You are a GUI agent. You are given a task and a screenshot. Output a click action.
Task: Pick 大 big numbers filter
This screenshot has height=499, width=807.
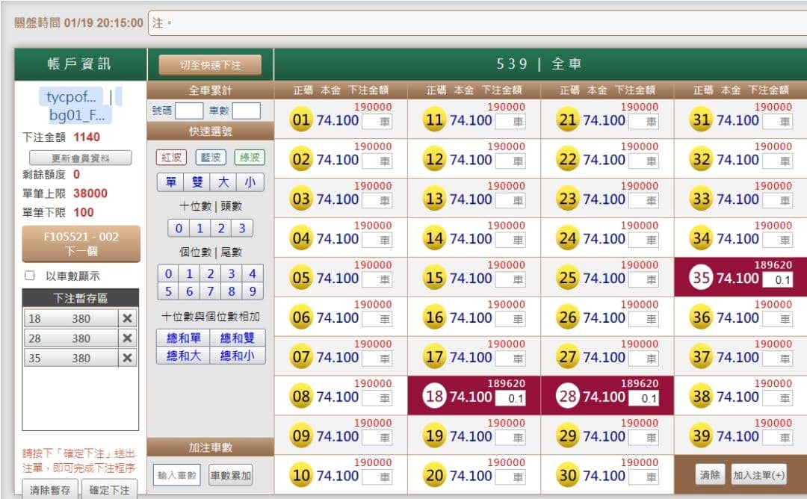click(223, 182)
